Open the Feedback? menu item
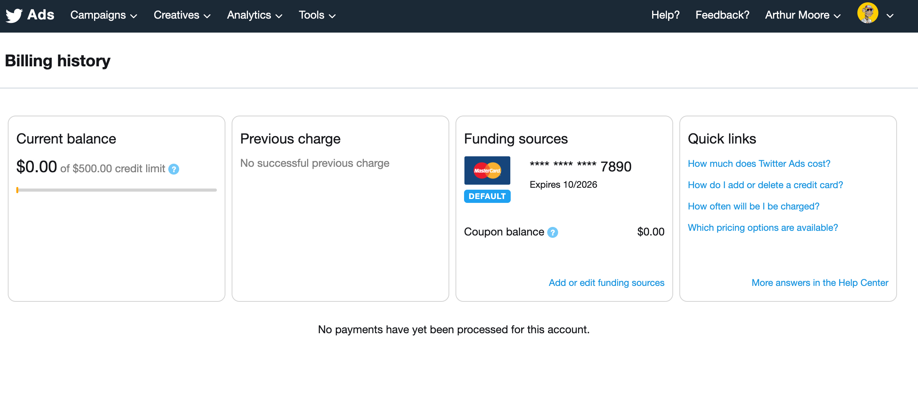 (722, 15)
